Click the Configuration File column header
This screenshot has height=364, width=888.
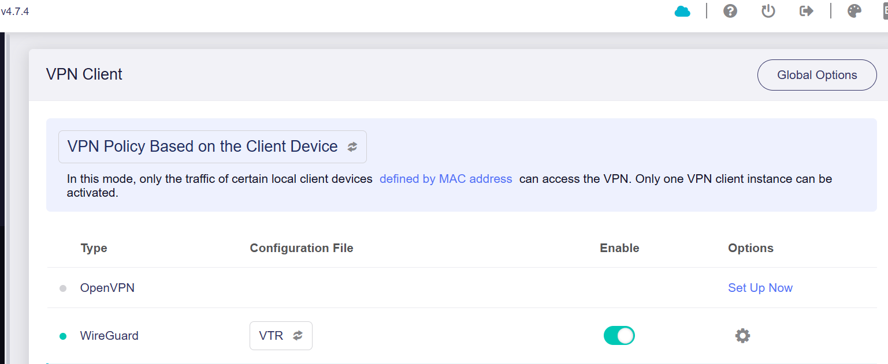302,248
